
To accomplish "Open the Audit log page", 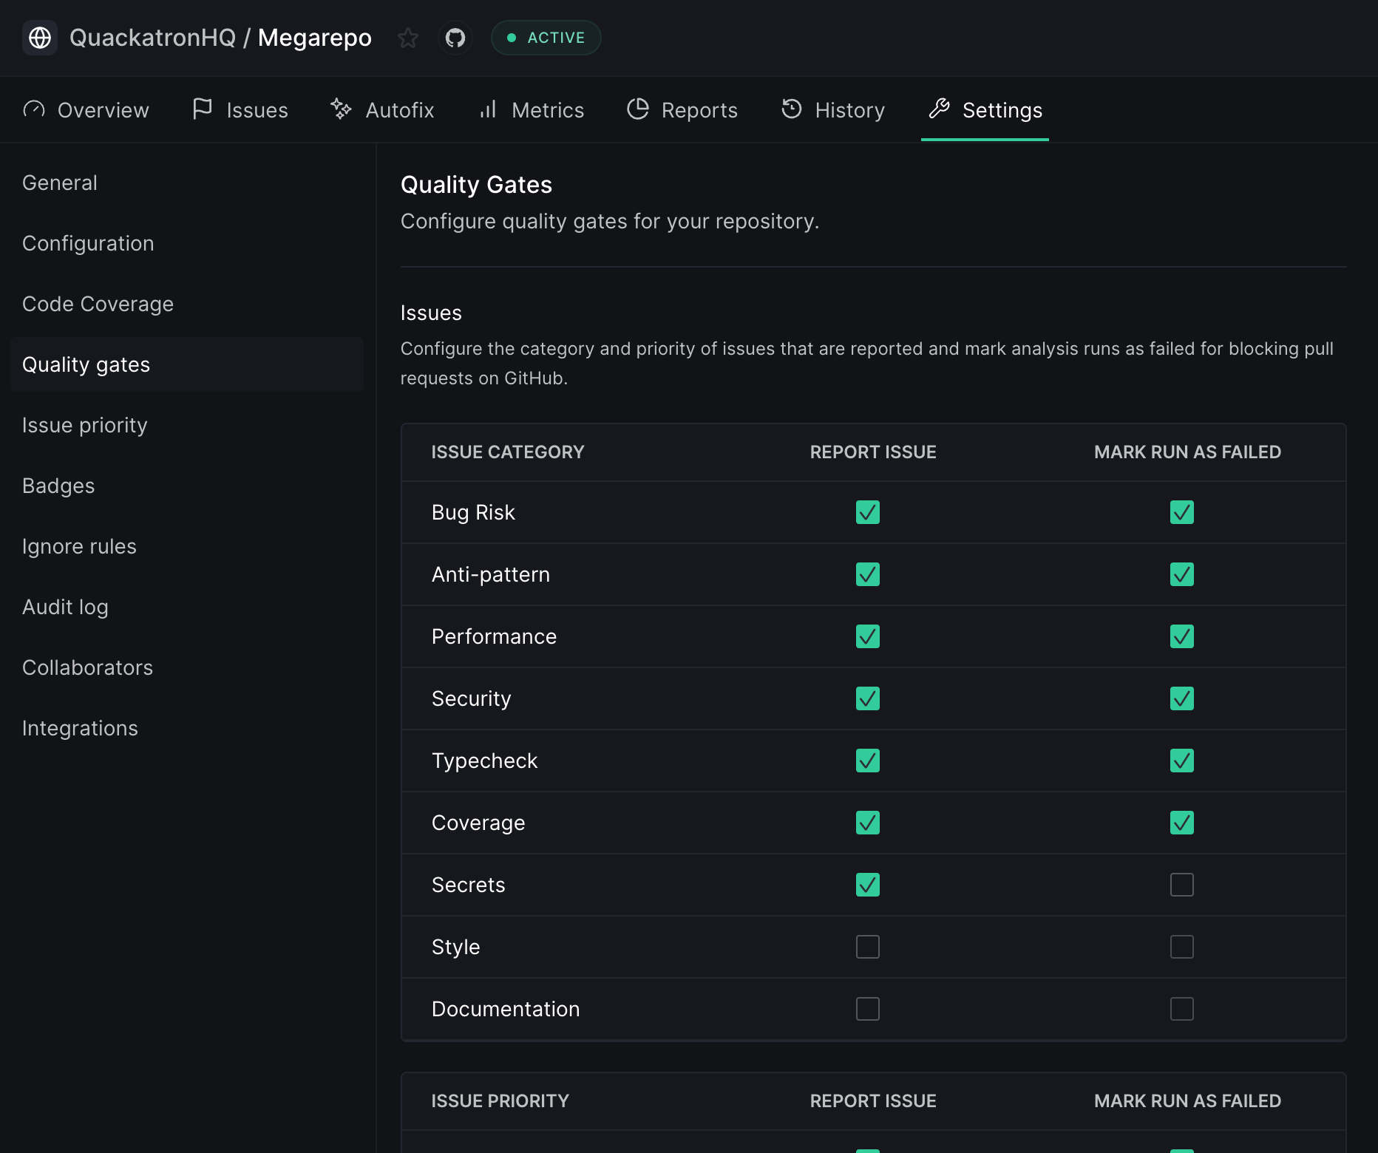I will click(x=65, y=607).
